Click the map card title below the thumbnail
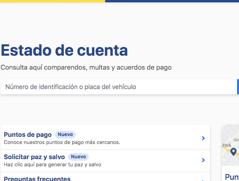The height and width of the screenshot is (181, 239). [232, 177]
